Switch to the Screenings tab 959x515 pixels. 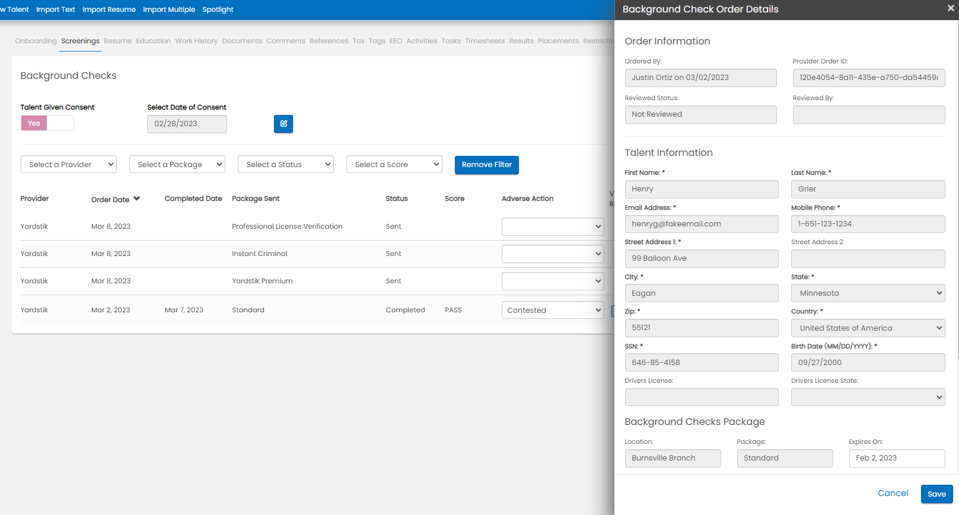click(x=80, y=41)
